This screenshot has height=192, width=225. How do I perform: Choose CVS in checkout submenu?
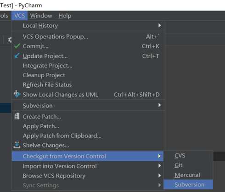pos(188,156)
